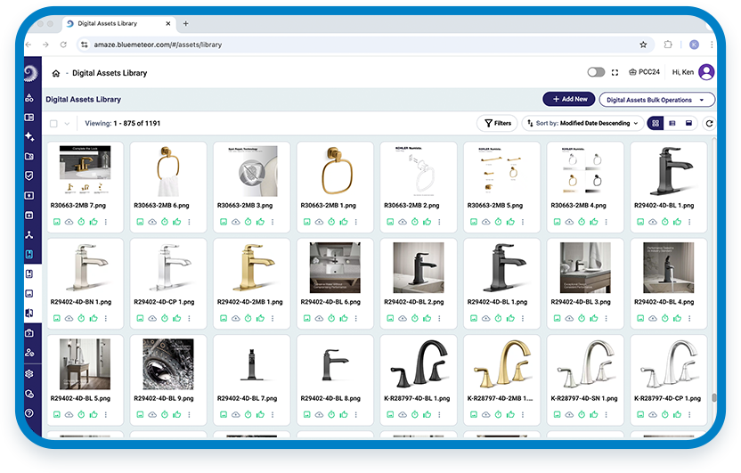Click stopwatch icon on K-R28797-4D-BL 1.png card

(x=415, y=415)
